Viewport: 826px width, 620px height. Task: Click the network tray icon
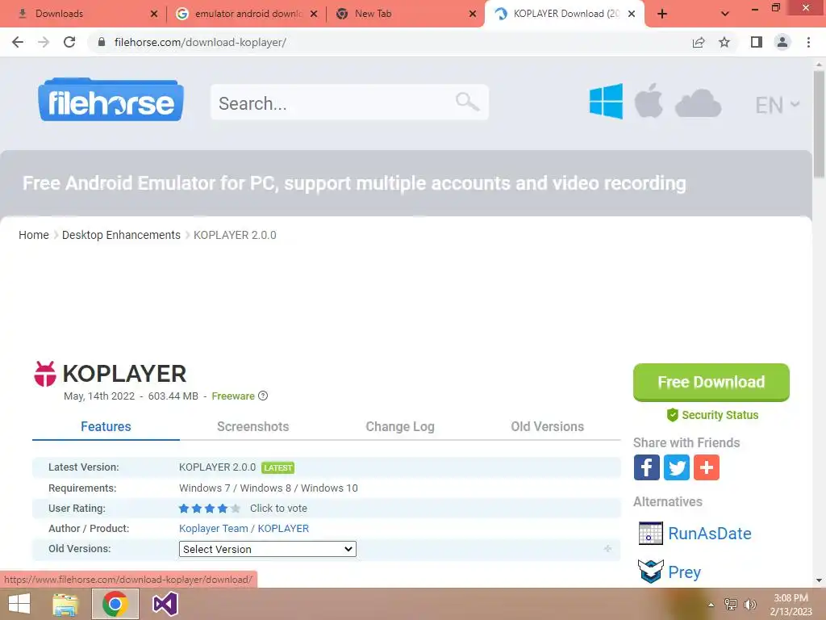point(731,605)
